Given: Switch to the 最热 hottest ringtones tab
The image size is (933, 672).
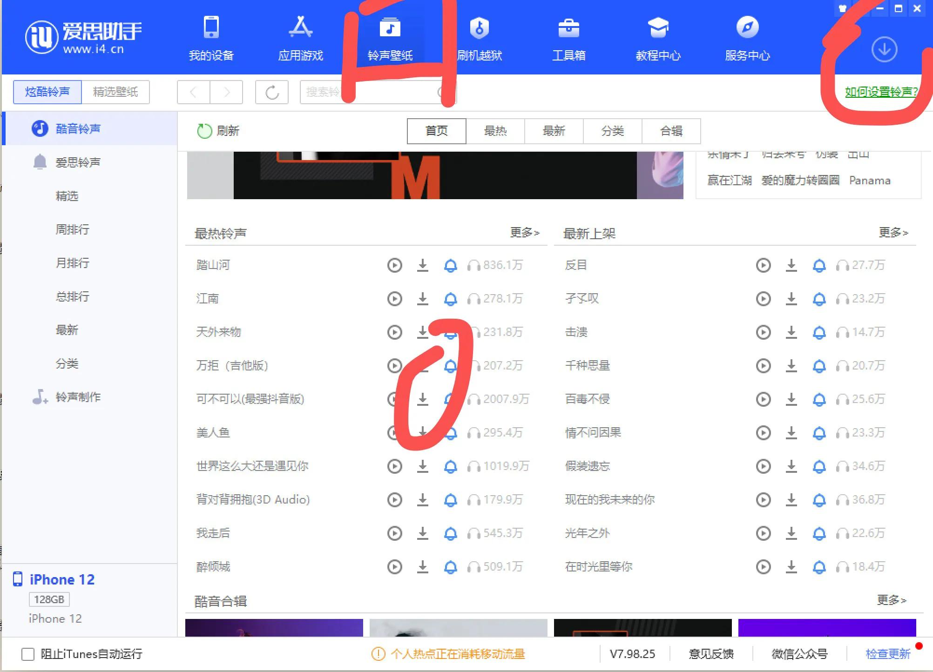Looking at the screenshot, I should tap(495, 131).
